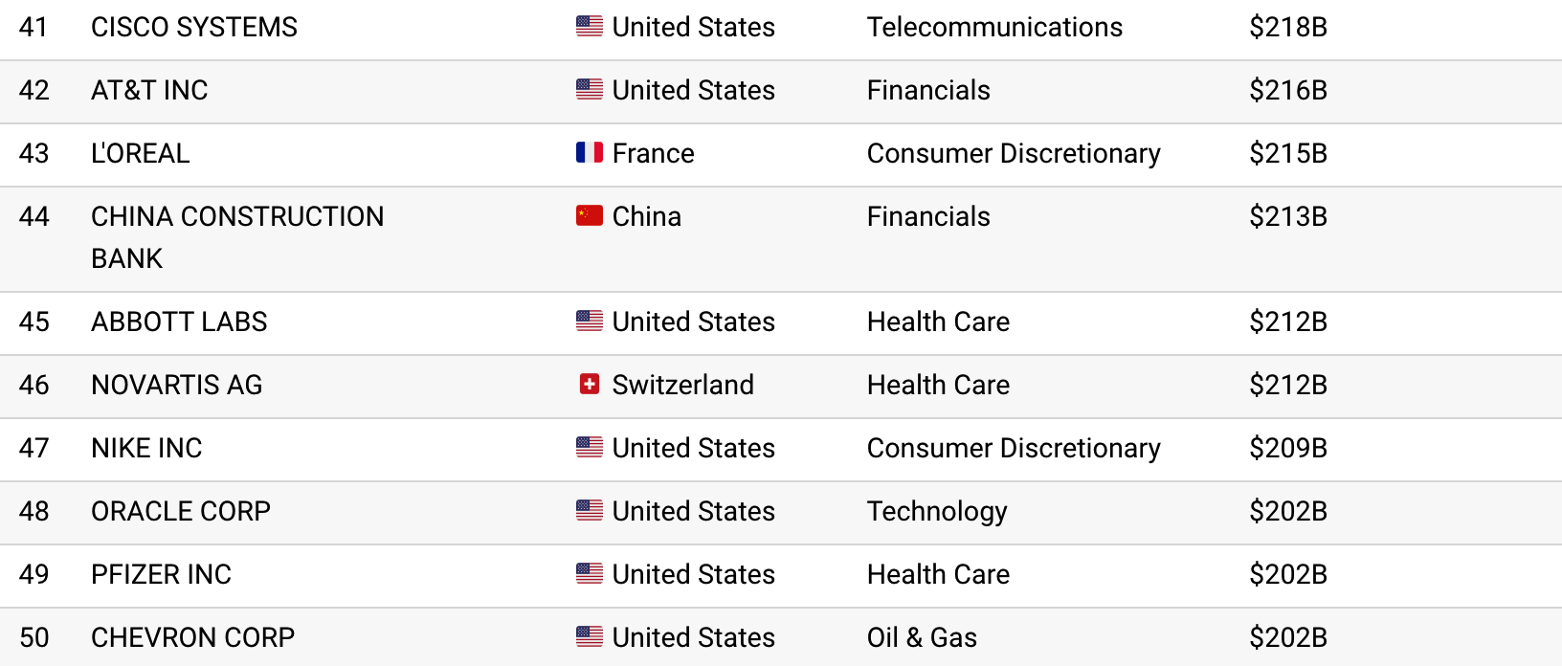Click the US flag in AT&T row

(590, 90)
